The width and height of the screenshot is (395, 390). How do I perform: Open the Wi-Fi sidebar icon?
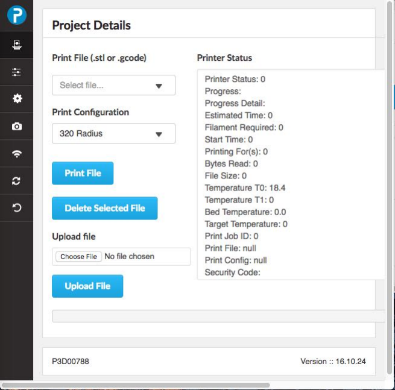click(x=17, y=154)
